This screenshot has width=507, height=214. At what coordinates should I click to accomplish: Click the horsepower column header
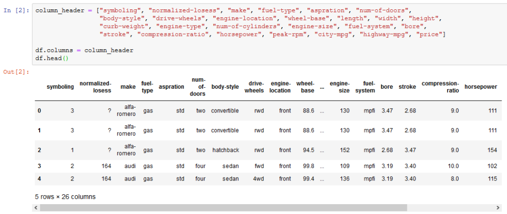click(x=481, y=87)
